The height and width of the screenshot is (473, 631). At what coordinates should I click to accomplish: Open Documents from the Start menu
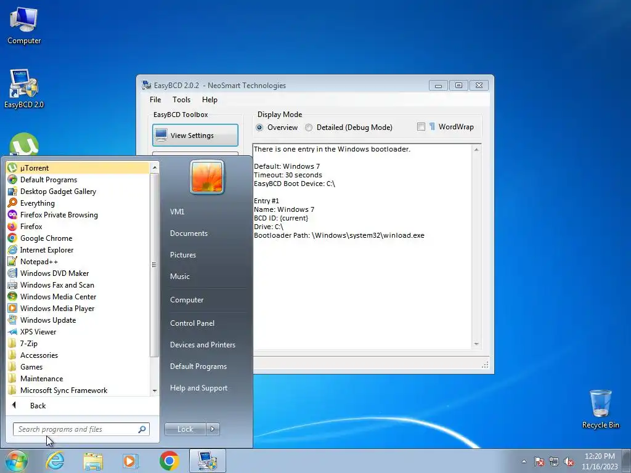pyautogui.click(x=189, y=233)
